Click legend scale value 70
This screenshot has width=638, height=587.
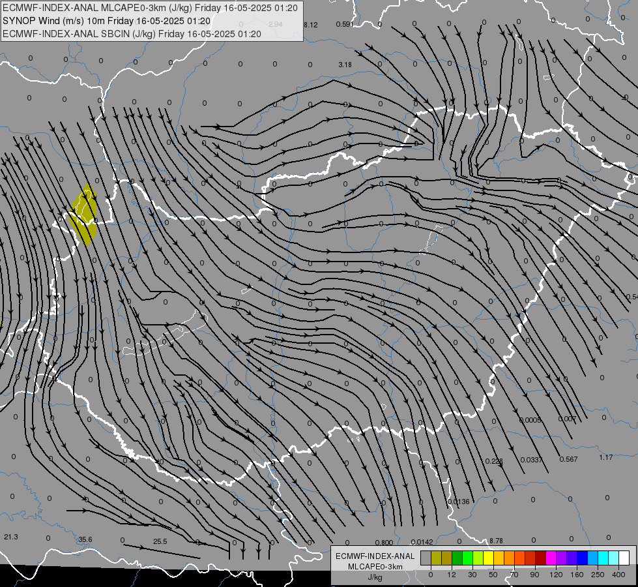[514, 575]
